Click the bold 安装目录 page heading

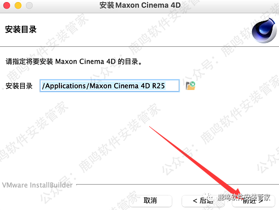[21, 29]
